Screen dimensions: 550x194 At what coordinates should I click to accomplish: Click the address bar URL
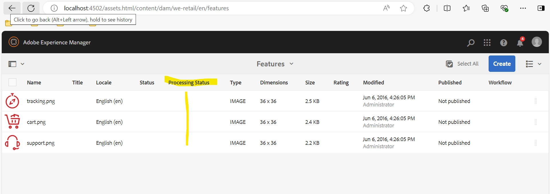(146, 8)
